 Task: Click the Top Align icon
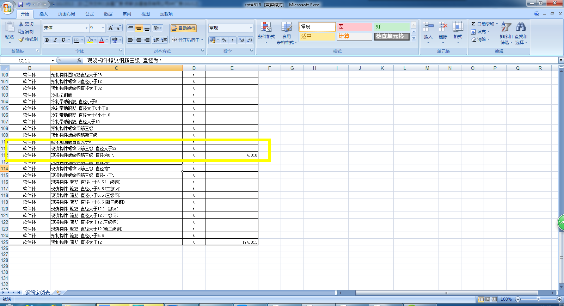pyautogui.click(x=131, y=28)
